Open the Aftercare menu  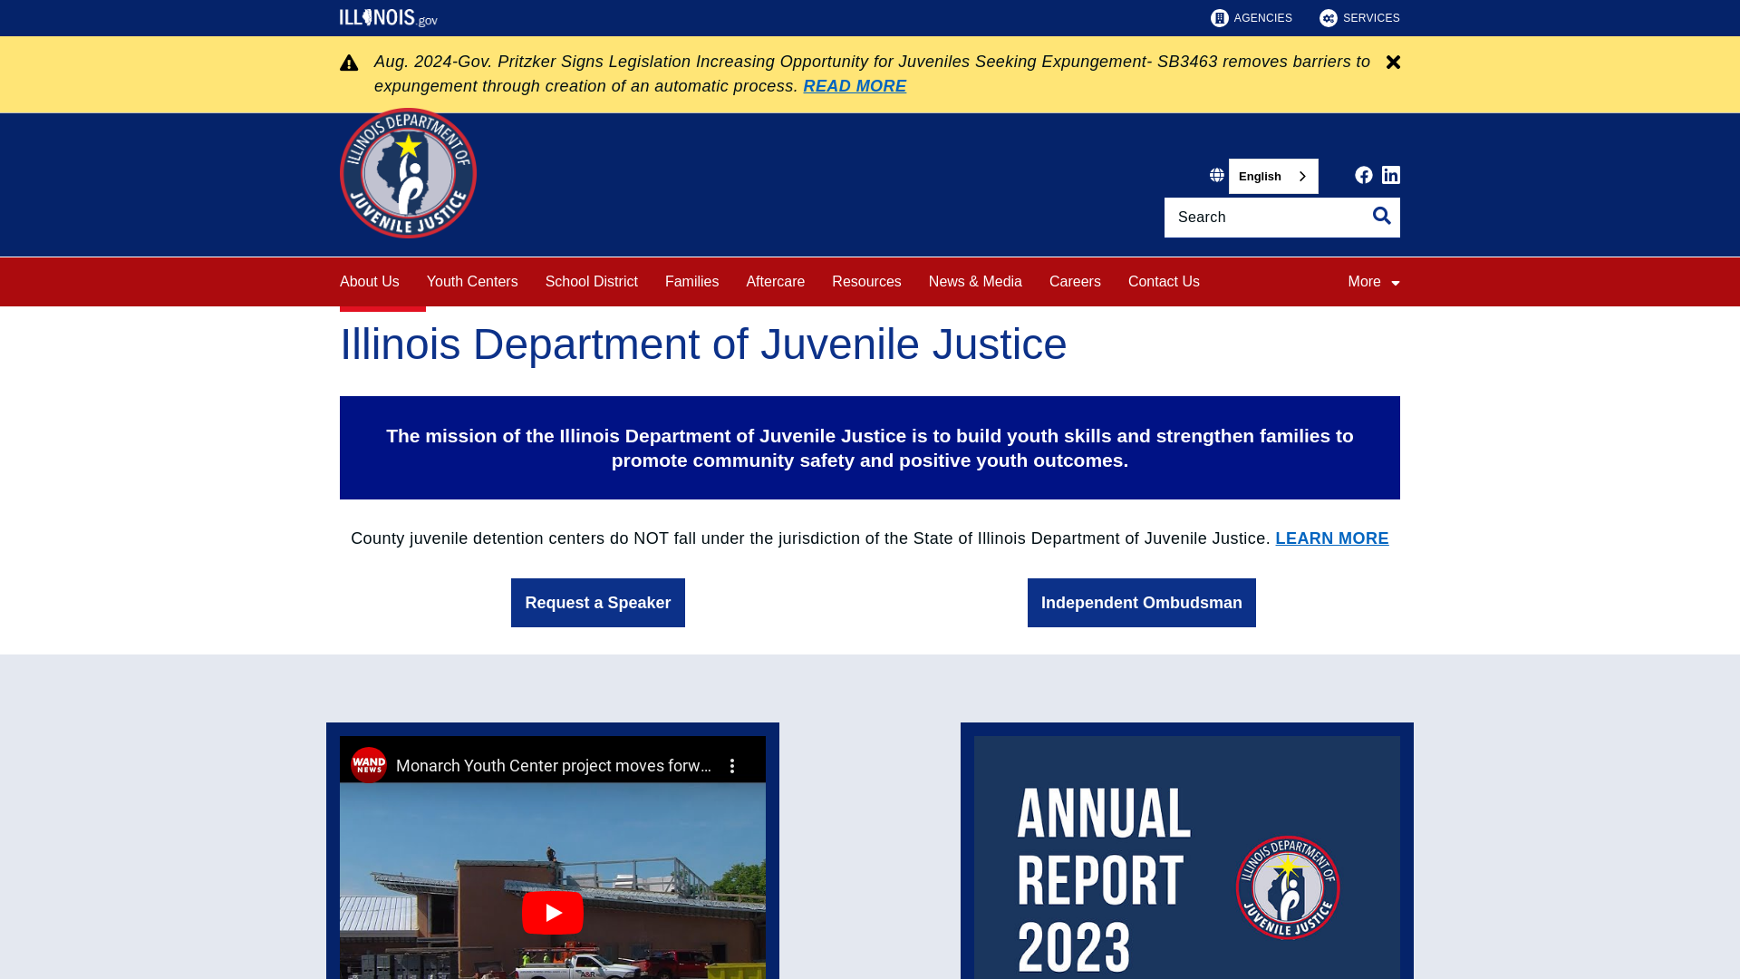775,282
